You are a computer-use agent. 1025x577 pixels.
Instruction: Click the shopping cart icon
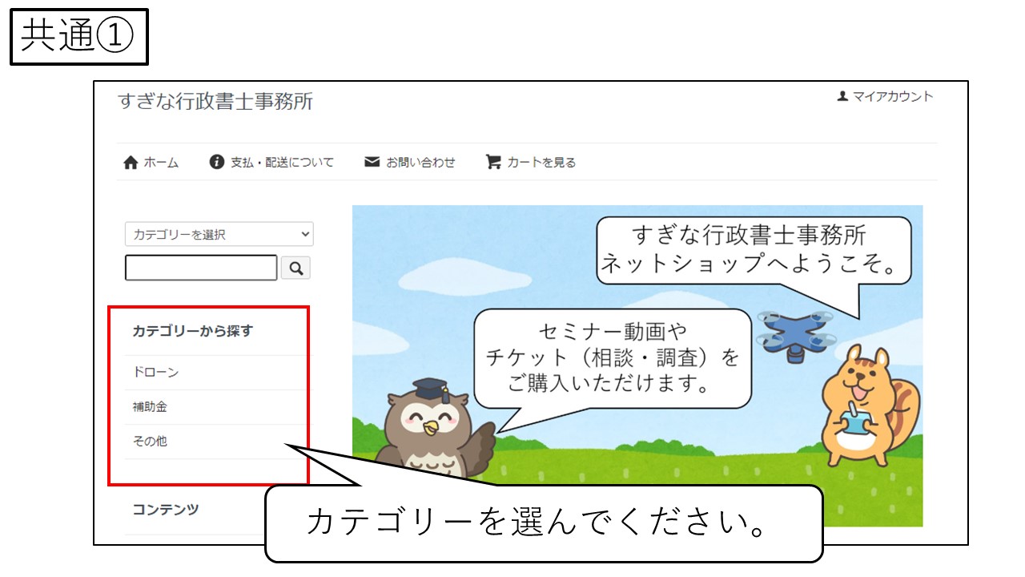pyautogui.click(x=493, y=162)
